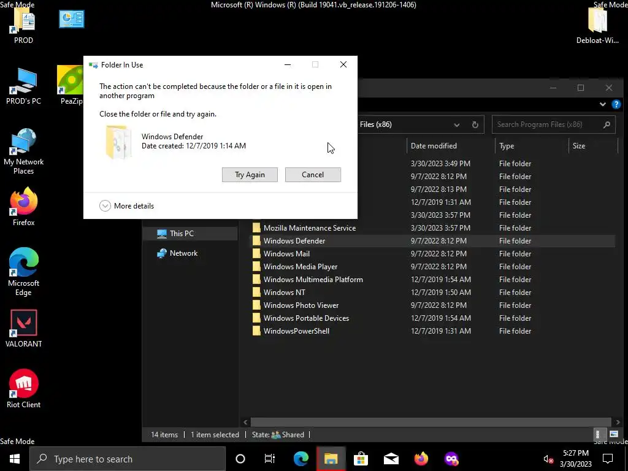Click Explorer help question mark icon
Screen dimensions: 628x471
[616, 104]
